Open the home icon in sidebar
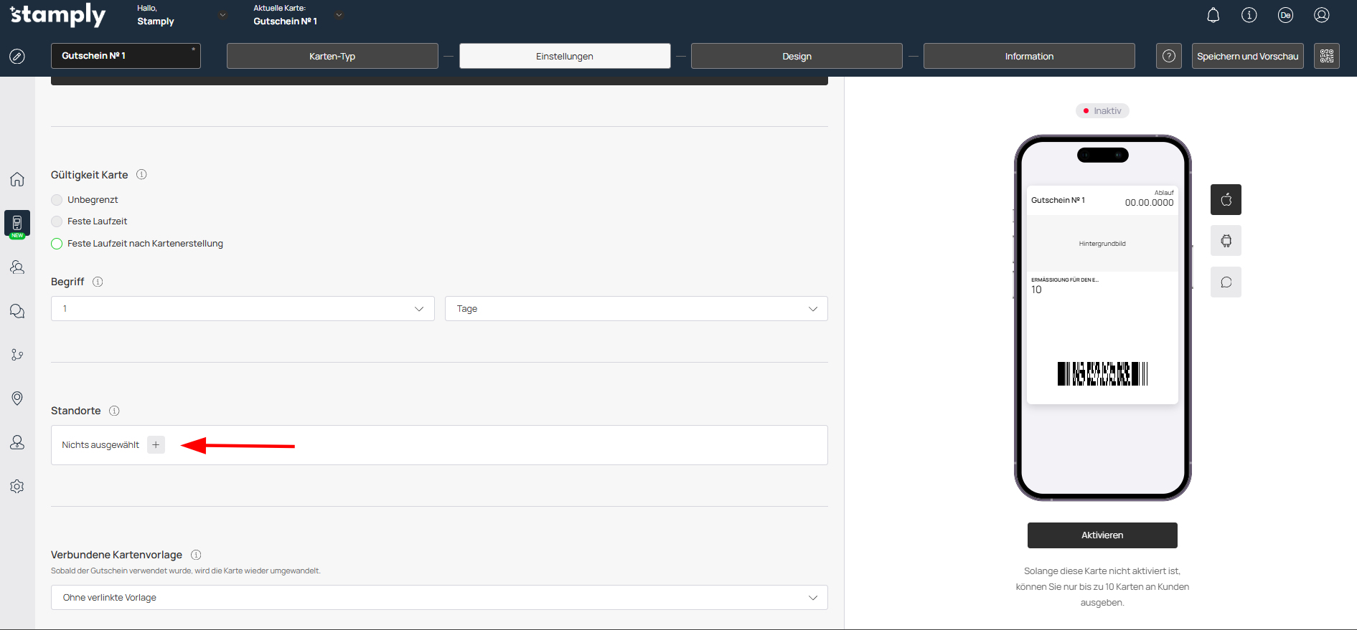 (x=17, y=179)
